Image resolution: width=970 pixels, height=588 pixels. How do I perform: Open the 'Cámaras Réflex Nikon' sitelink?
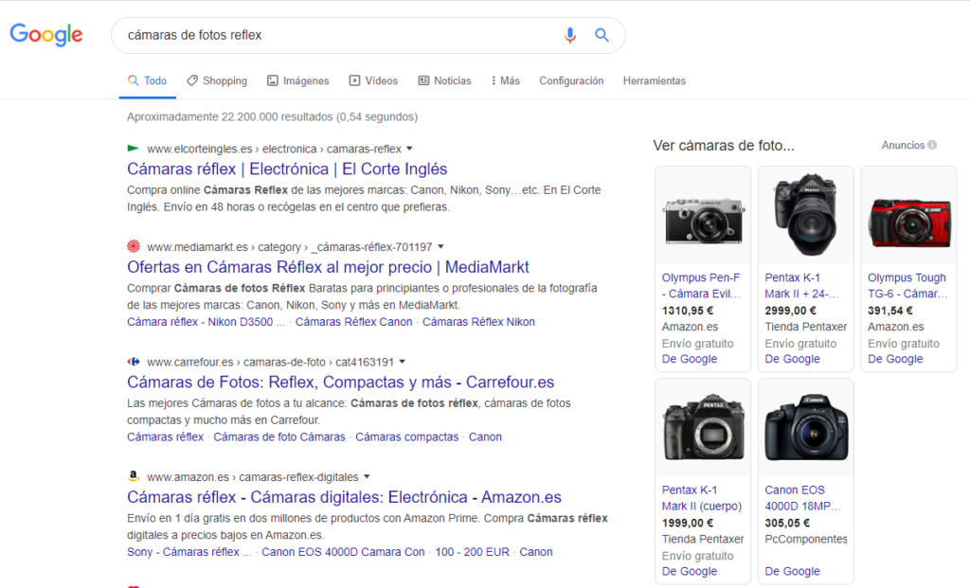[x=478, y=322]
